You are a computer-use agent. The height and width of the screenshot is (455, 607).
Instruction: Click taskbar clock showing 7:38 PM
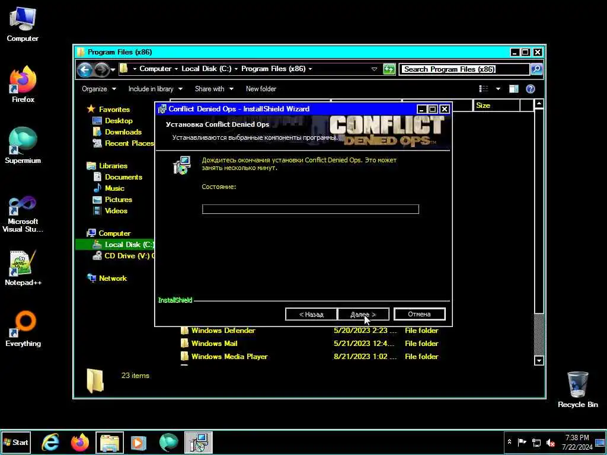[x=577, y=442]
